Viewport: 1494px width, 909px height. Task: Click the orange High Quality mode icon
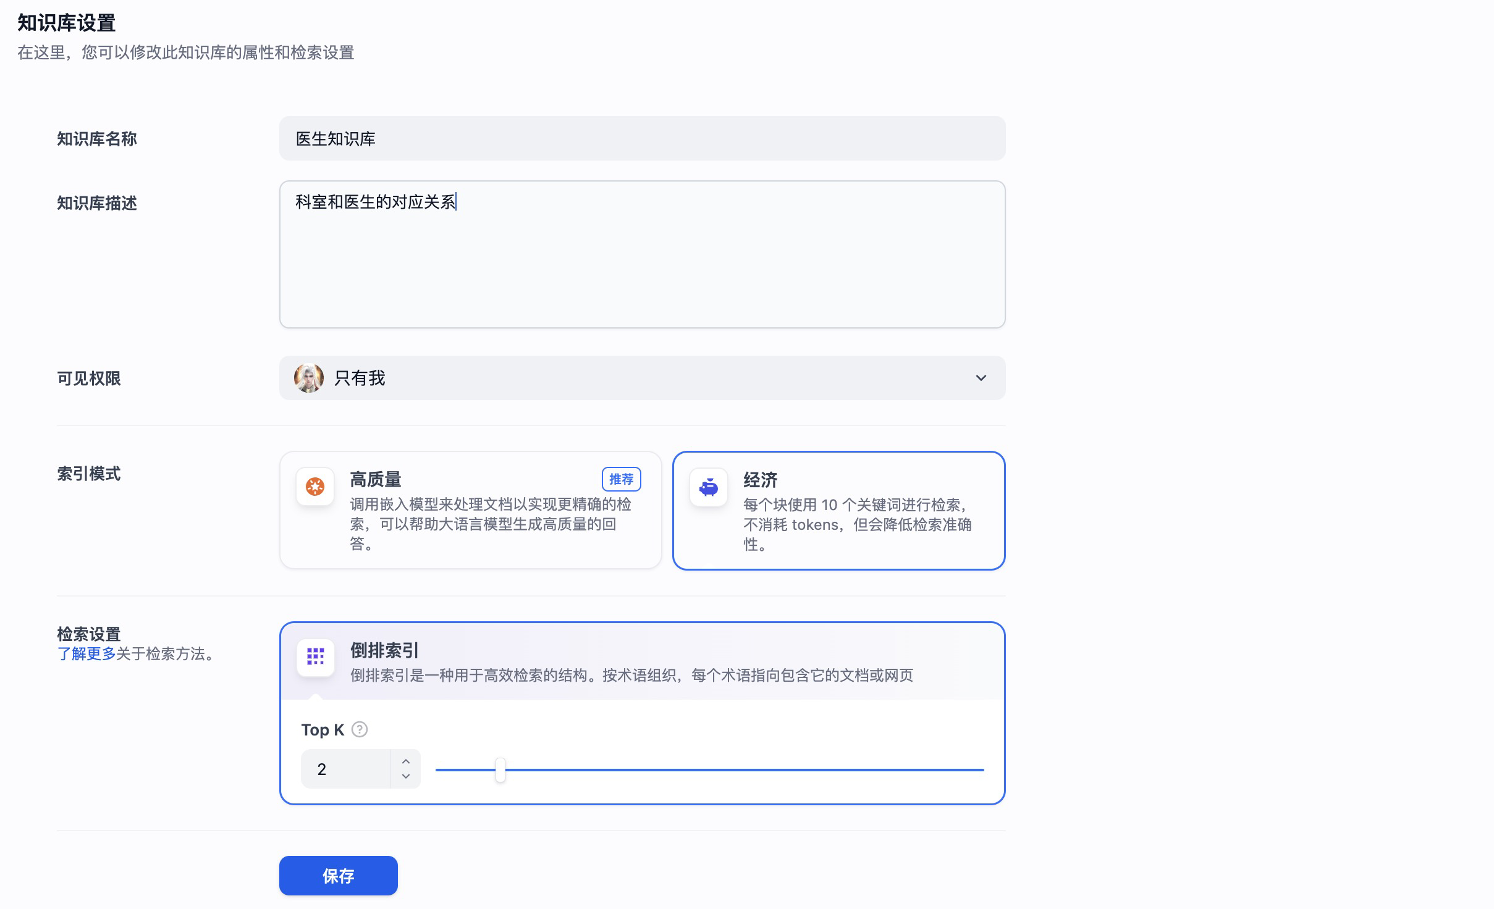(315, 487)
